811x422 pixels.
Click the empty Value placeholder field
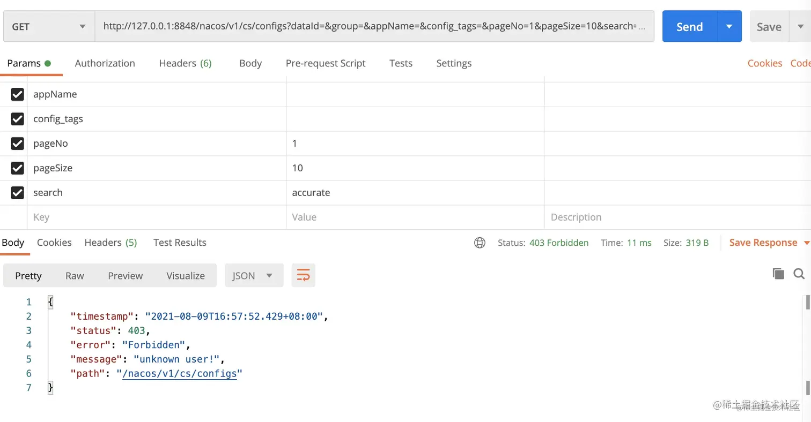click(415, 217)
